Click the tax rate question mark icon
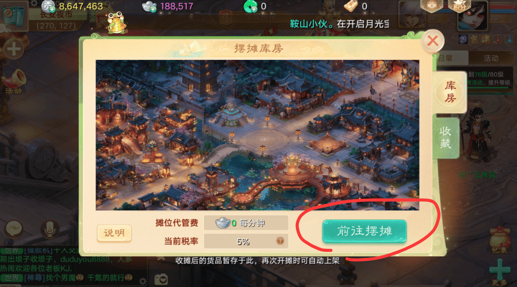 (x=280, y=241)
